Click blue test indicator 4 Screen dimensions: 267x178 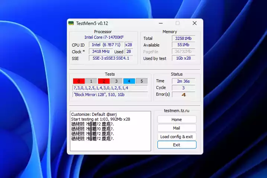tap(129, 81)
